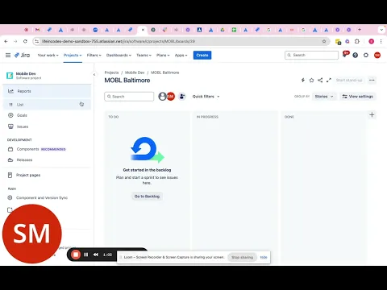Click the Create button
Image resolution: width=387 pixels, height=290 pixels.
pyautogui.click(x=202, y=55)
